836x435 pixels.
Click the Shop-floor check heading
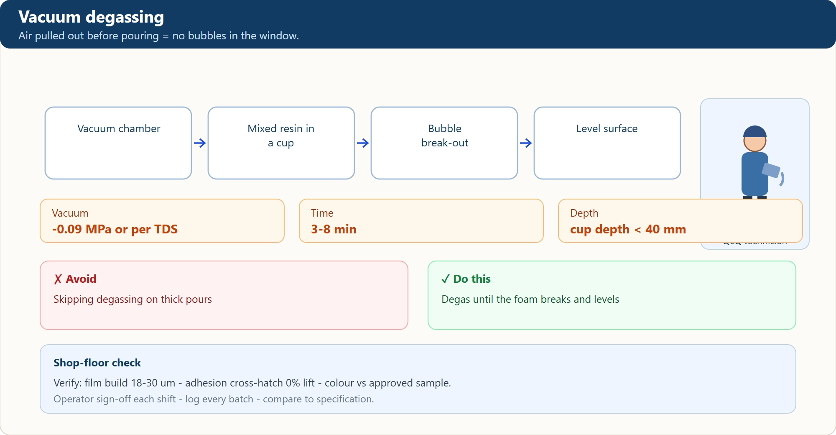[x=97, y=363]
